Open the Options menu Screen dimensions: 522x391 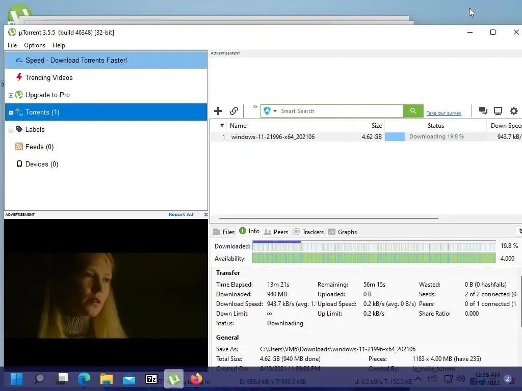35,45
